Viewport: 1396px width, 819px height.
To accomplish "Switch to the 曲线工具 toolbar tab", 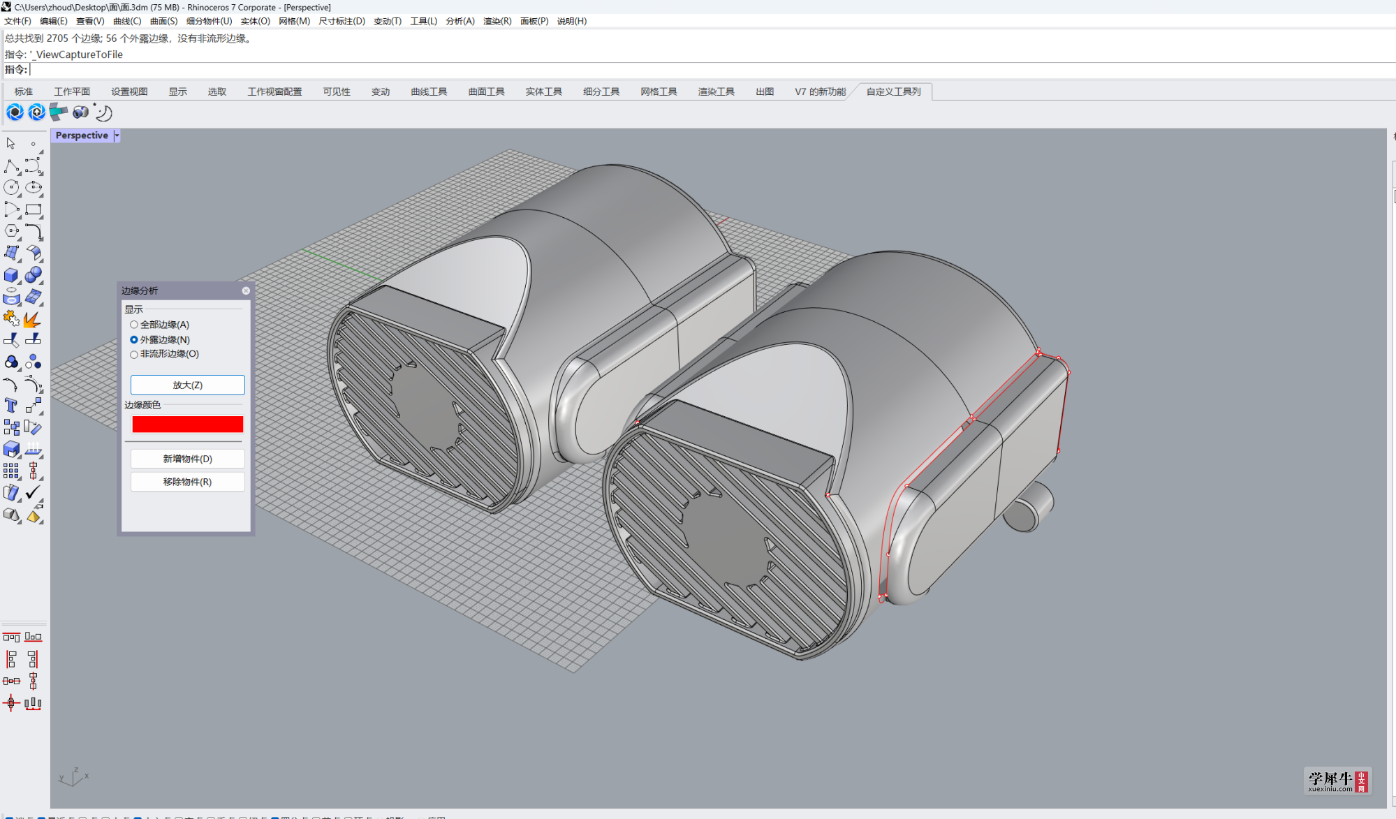I will (x=429, y=91).
